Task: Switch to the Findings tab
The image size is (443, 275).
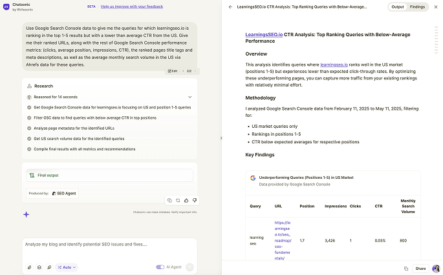Action: 417,6
